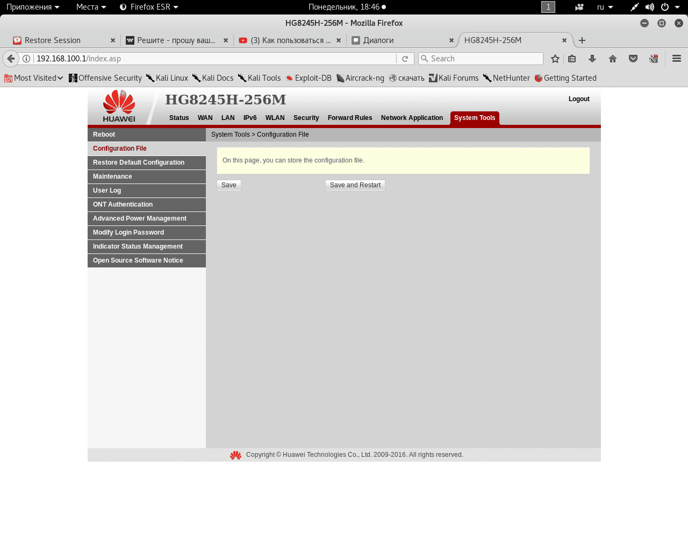
Task: Click the clock showing Понедельник, 18:46
Action: coord(347,7)
